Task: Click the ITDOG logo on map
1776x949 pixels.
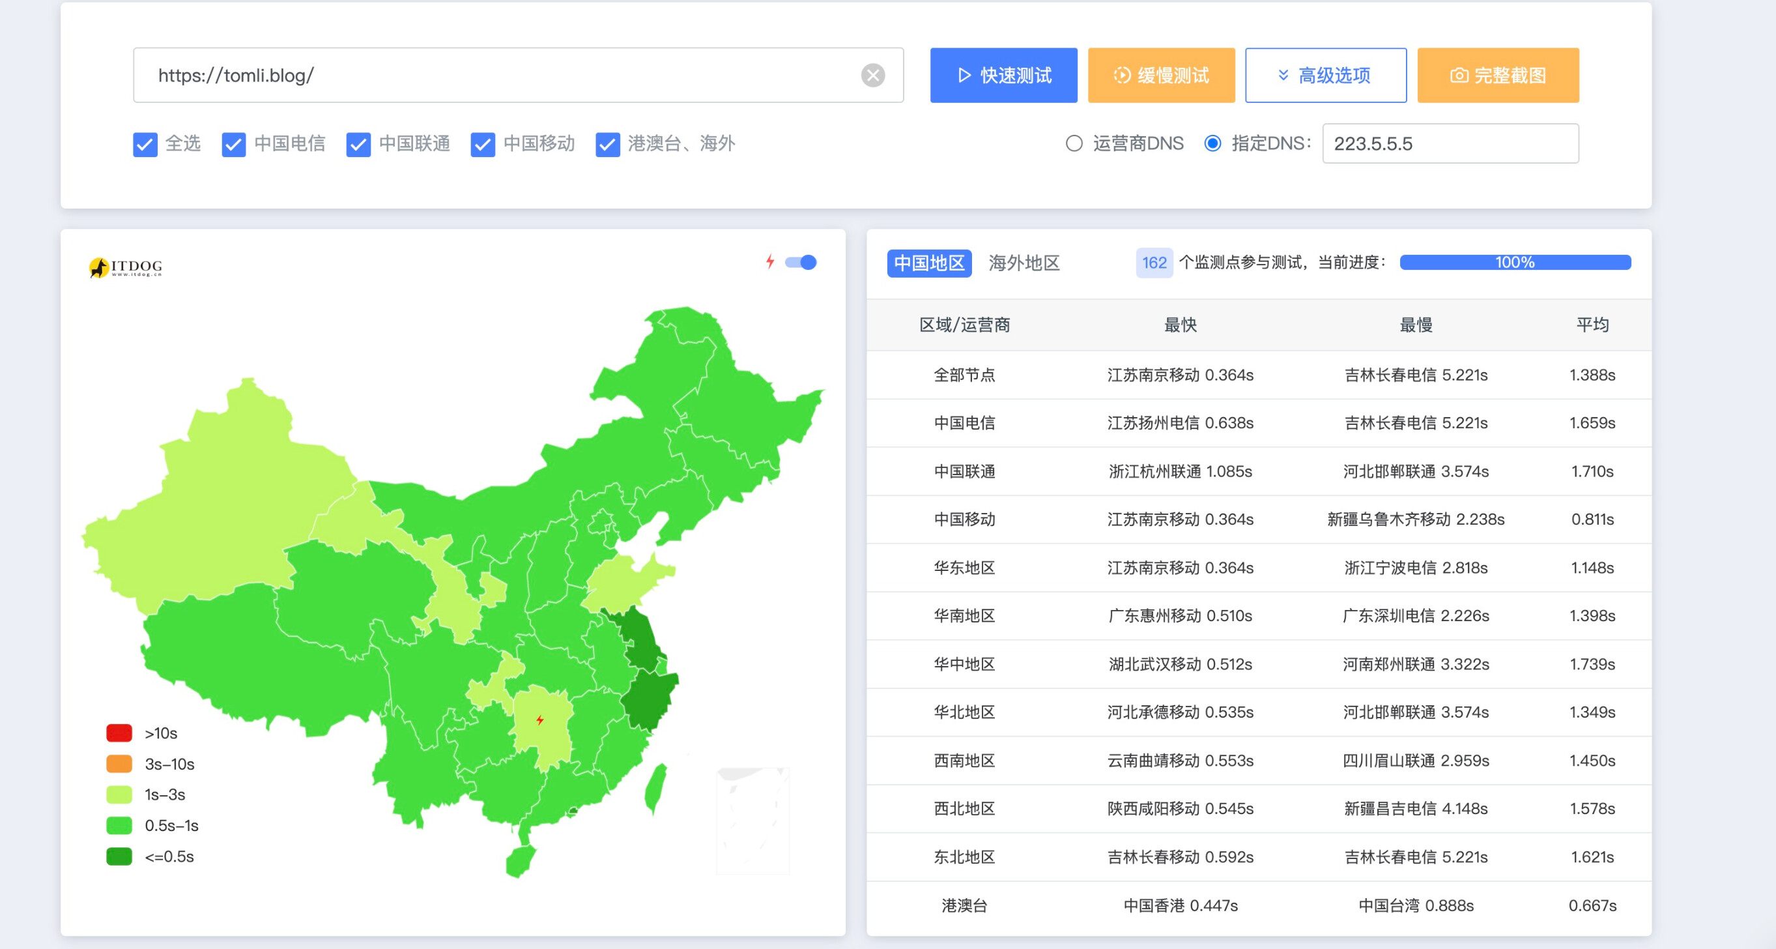Action: [x=126, y=267]
